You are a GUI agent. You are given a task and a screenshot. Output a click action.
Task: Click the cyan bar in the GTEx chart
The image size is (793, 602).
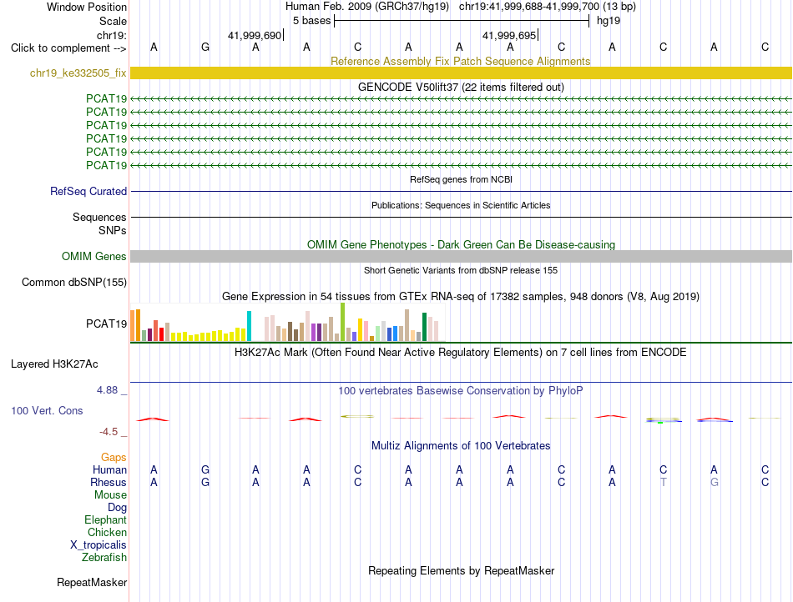(249, 326)
